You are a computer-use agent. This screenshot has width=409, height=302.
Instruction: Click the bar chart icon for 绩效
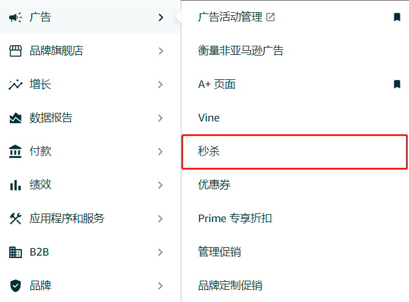pos(15,185)
